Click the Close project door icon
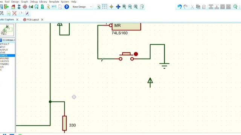 pyautogui.click(x=6, y=7)
